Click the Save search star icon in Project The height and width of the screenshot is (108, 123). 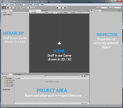[x=87, y=76]
